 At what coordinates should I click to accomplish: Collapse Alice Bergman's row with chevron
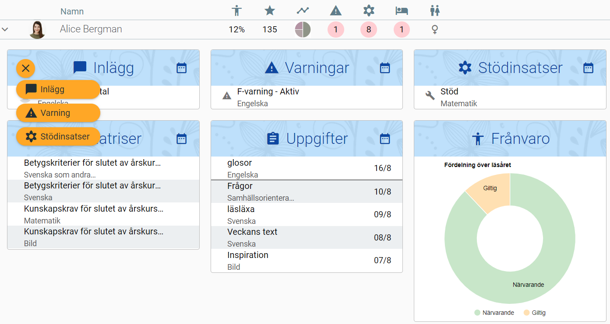5,30
